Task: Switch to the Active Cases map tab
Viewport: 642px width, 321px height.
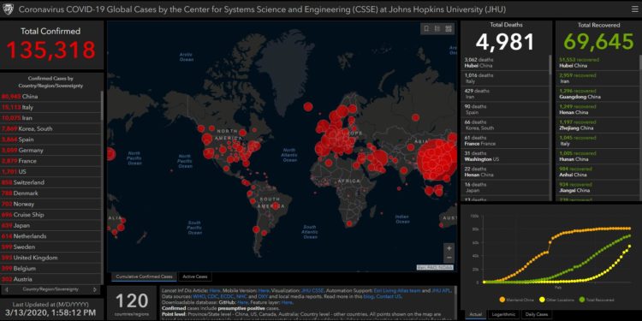Action: pos(195,276)
